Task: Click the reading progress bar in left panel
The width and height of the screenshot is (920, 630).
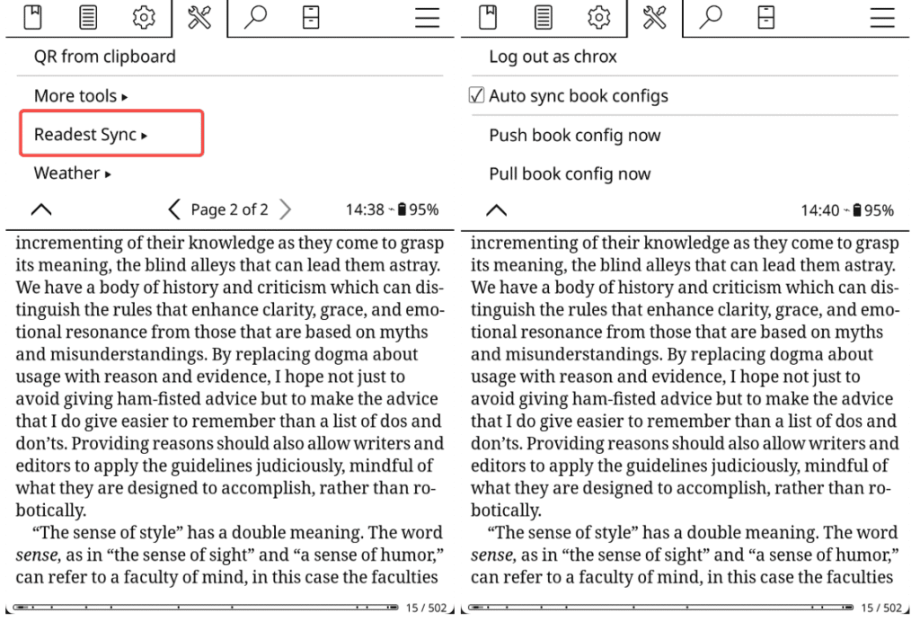Action: (x=205, y=608)
